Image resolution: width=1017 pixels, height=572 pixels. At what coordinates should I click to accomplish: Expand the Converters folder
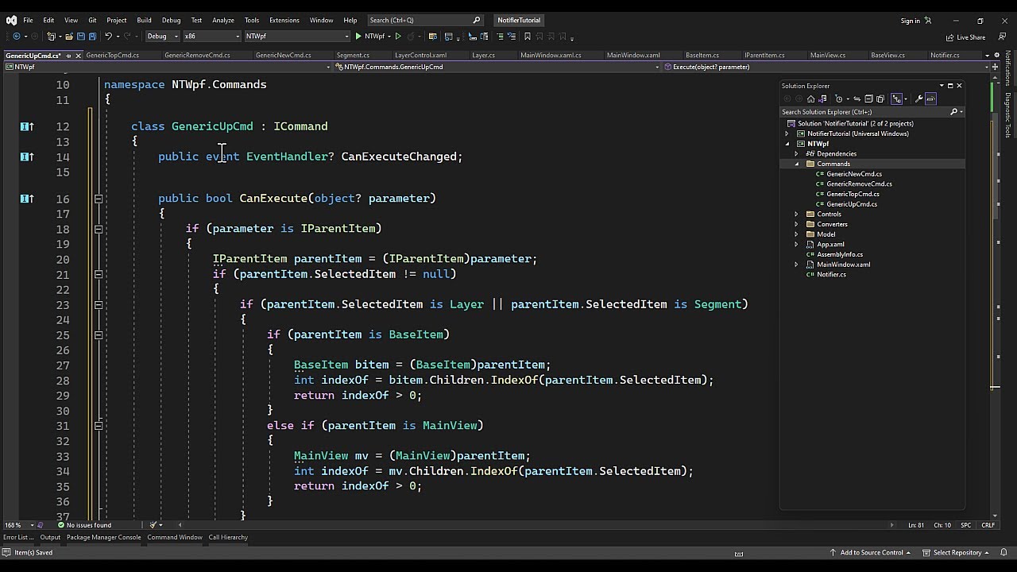click(797, 224)
